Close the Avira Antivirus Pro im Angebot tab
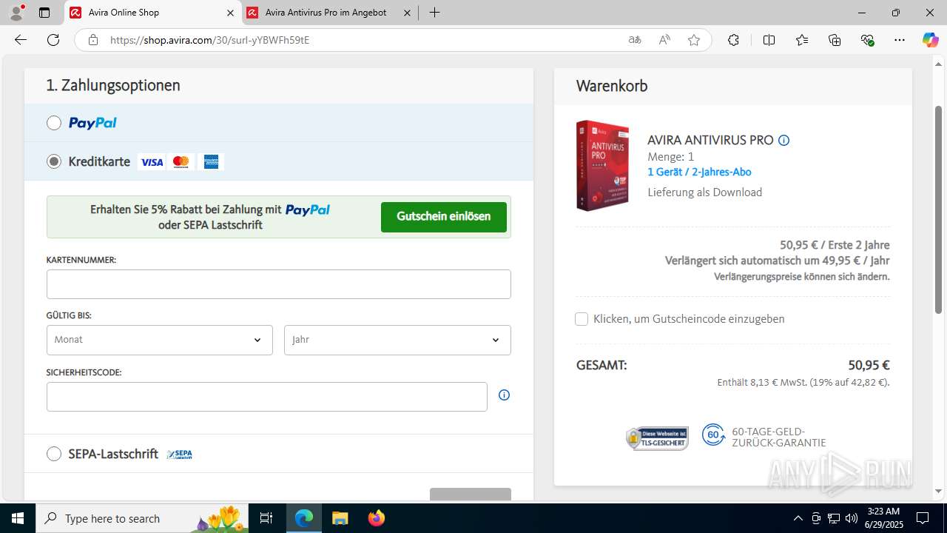This screenshot has height=533, width=947. click(407, 13)
